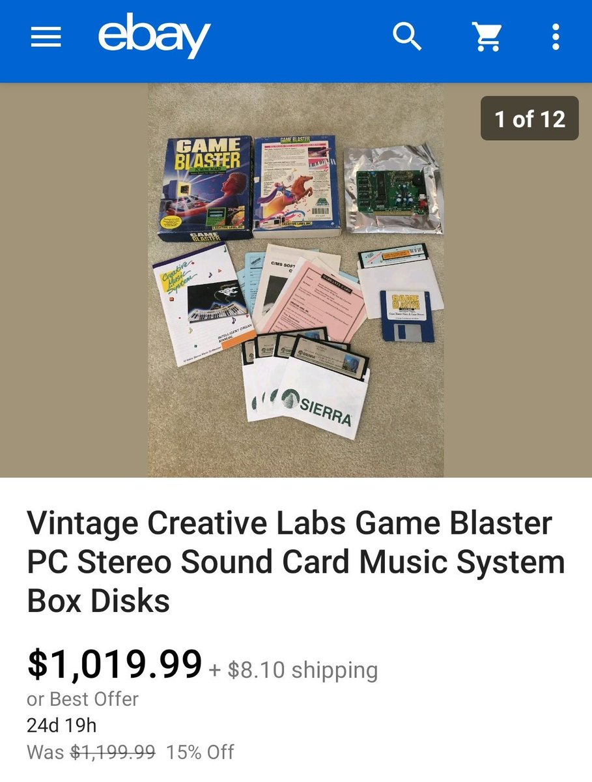Tap the "15% Off" discount label
592x782 pixels.
[200, 752]
